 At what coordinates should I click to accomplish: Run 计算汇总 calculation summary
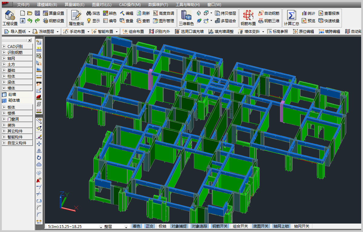pos(291,17)
